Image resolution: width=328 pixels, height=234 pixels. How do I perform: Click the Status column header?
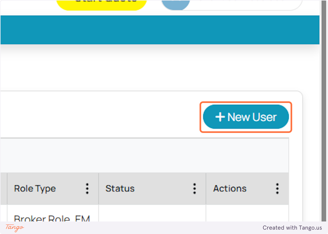point(120,189)
